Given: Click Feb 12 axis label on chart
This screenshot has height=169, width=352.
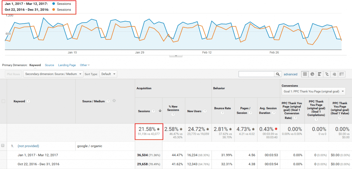Looking at the screenshot, I should 207,52.
